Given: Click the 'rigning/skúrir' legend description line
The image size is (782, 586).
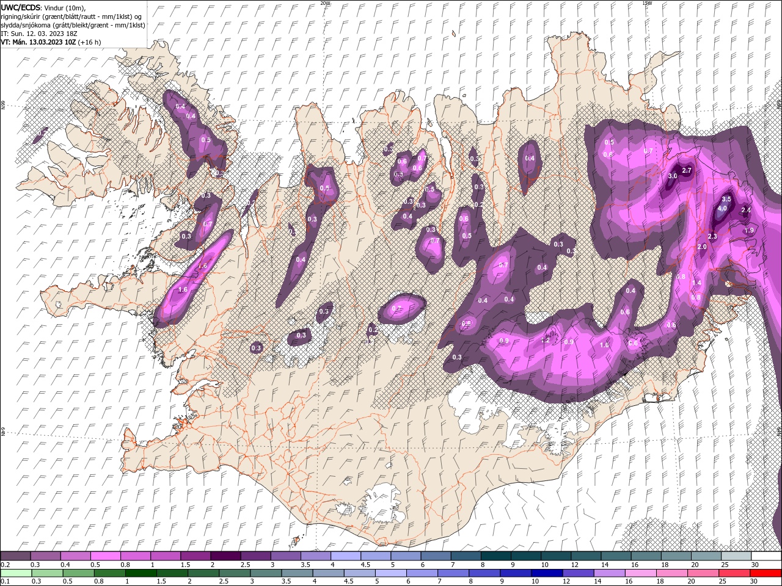Looking at the screenshot, I should tap(72, 16).
